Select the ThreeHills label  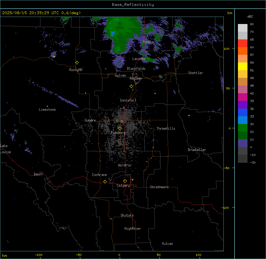[166, 129]
